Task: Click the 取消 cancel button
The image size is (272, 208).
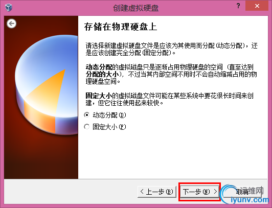Action: (x=242, y=192)
